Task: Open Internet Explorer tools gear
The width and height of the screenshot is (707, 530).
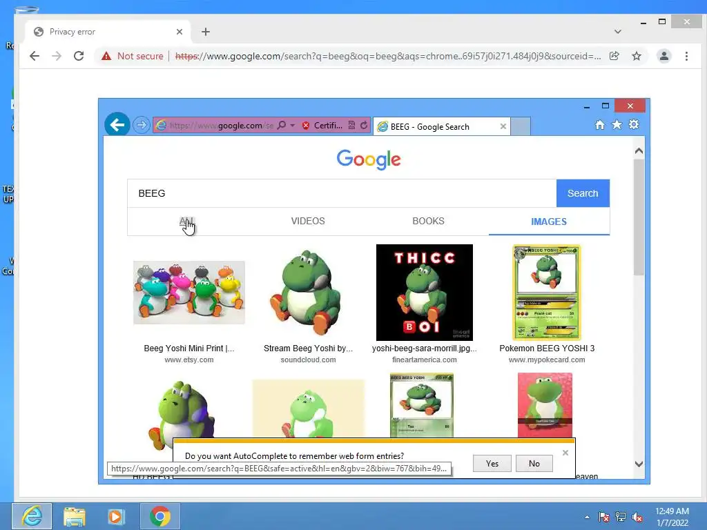Action: pos(634,124)
